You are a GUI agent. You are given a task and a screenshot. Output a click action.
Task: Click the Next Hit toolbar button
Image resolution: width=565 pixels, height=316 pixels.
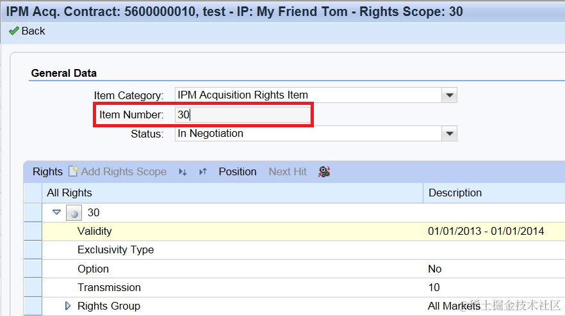point(288,171)
